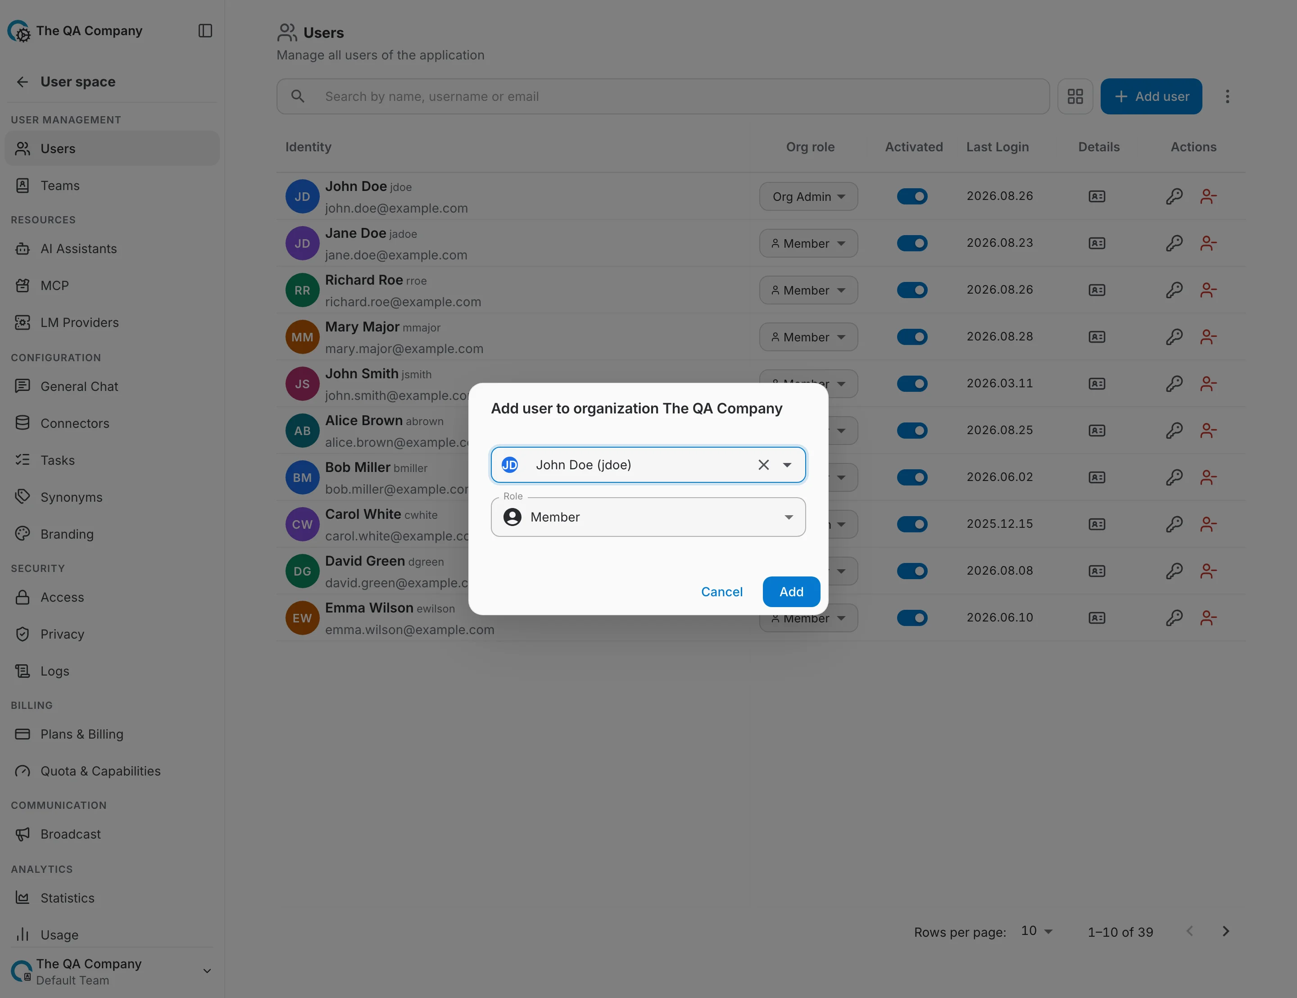The height and width of the screenshot is (998, 1297).
Task: Open details card for John Doe
Action: click(x=1096, y=197)
